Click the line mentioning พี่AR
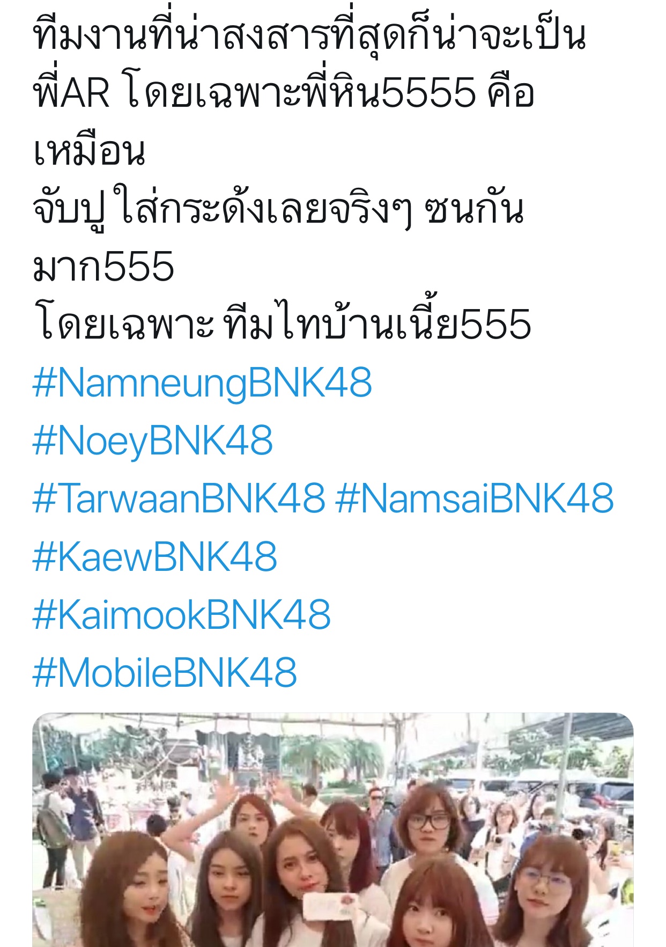666x947 pixels. (x=284, y=93)
